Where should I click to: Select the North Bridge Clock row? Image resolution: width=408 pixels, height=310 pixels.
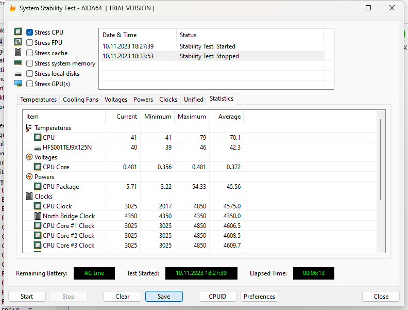click(199, 216)
